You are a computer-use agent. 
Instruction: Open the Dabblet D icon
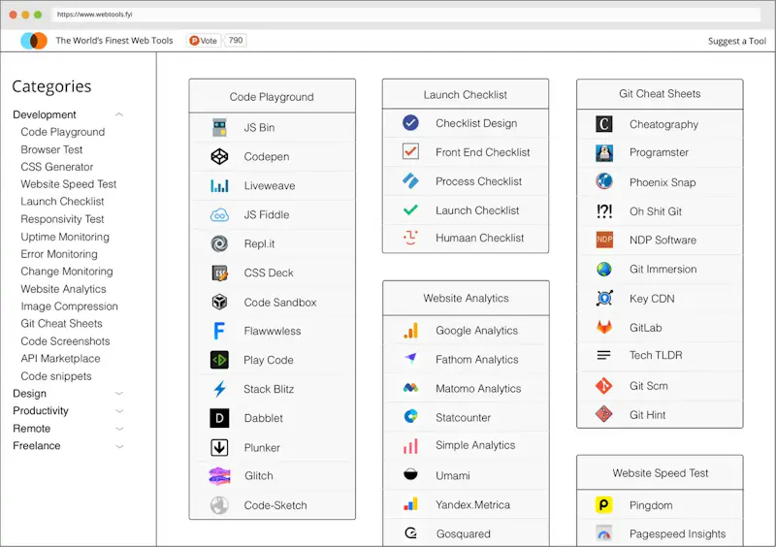click(x=219, y=418)
